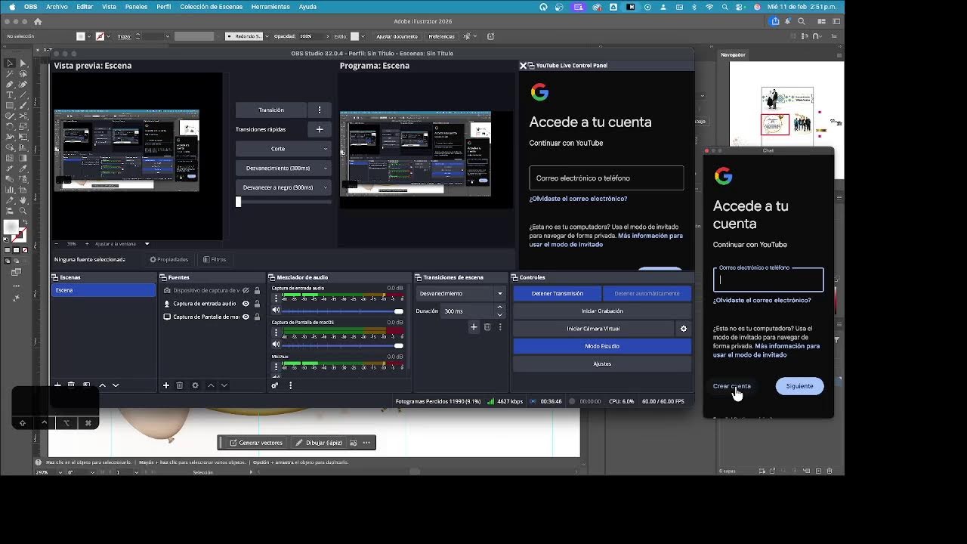Open Vista menu

pos(109,7)
